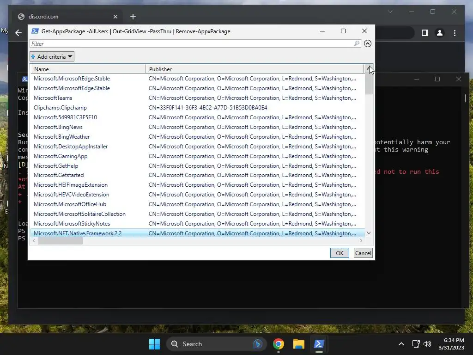Click the horizontal scrollbar thumb

(60, 240)
